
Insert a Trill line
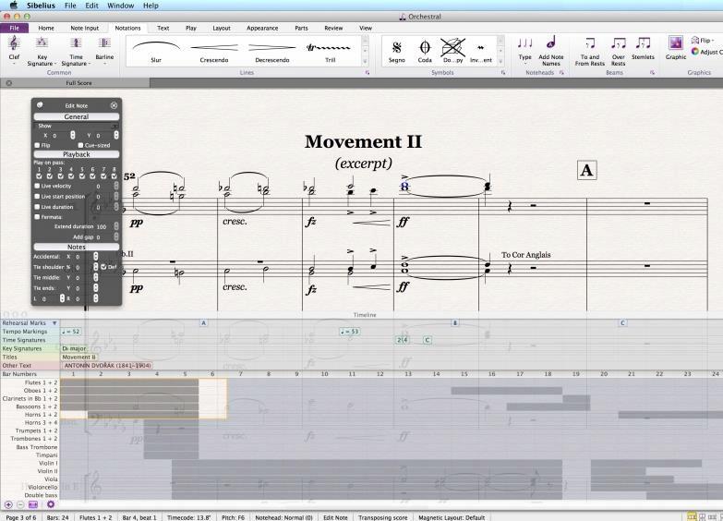tap(331, 51)
